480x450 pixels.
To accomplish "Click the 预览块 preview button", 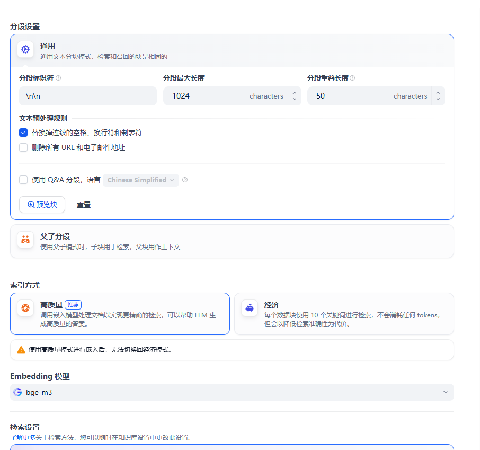I will click(42, 205).
